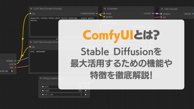
Task: Increase the height value with right arrow
Action: [86, 91]
